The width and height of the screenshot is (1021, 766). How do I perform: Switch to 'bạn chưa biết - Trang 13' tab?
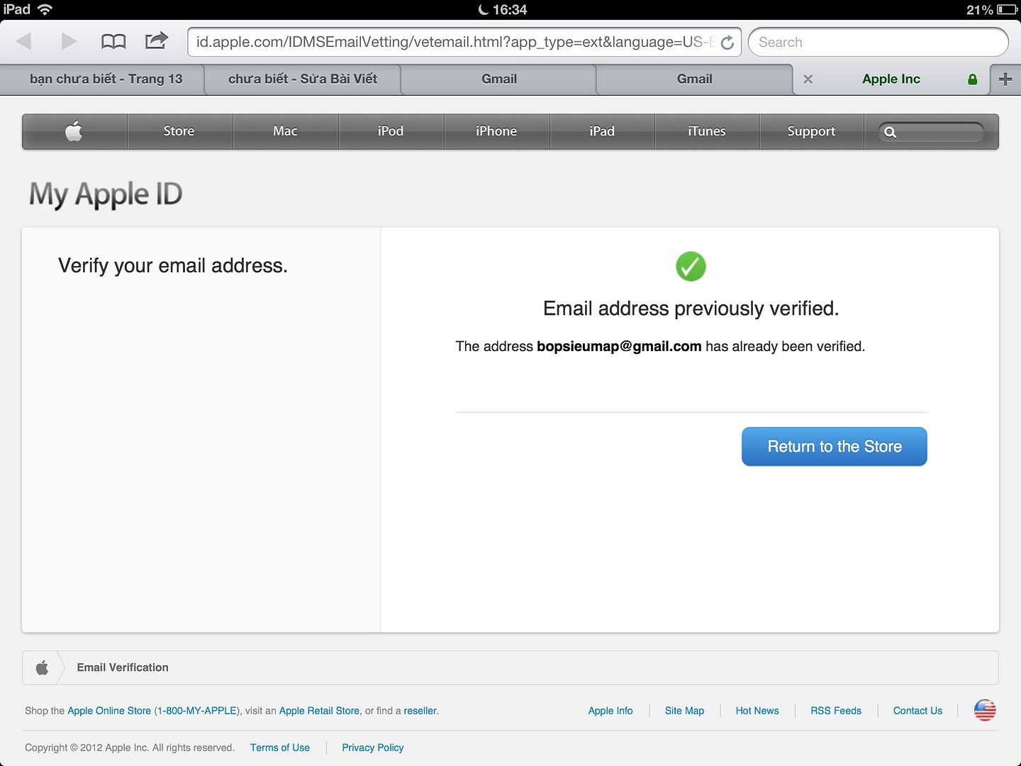click(106, 79)
